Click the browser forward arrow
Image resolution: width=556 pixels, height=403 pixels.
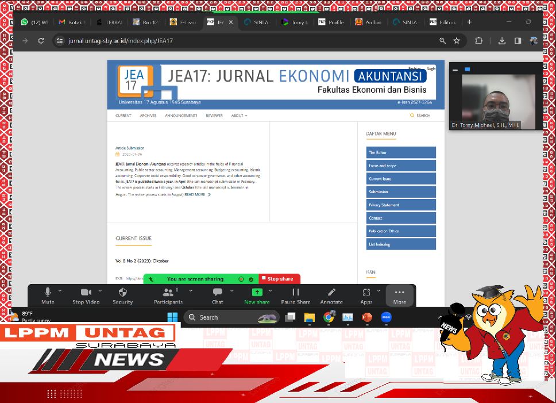pyautogui.click(x=25, y=41)
